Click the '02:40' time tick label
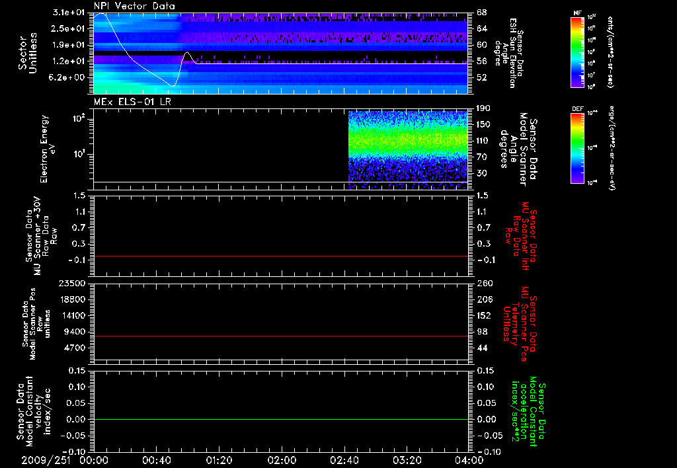This screenshot has height=468, width=677. (344, 460)
